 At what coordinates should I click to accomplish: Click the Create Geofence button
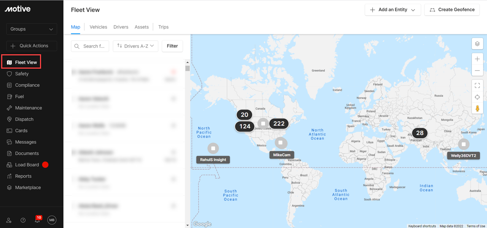(x=452, y=10)
